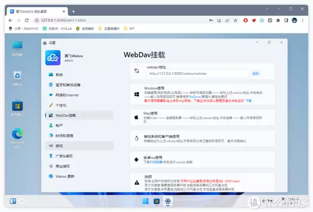
Task: Click the WebOS Start button in taskbar
Action: point(146,201)
